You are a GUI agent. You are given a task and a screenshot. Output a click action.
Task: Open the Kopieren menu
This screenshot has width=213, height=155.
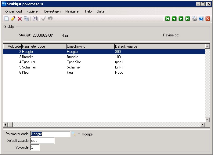click(x=33, y=11)
